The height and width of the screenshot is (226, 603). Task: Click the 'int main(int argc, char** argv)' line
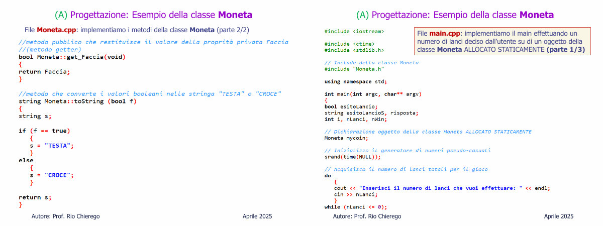373,94
